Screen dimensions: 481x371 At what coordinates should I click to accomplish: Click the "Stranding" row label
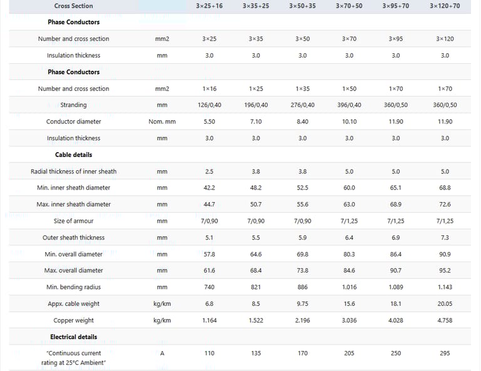click(x=73, y=105)
